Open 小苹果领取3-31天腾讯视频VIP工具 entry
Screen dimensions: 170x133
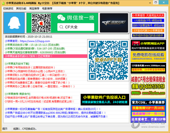tap(36, 75)
